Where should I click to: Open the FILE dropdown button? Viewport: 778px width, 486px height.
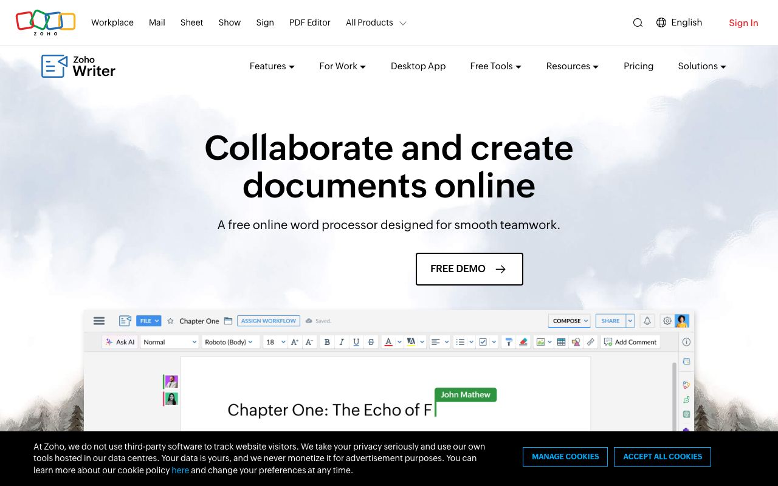click(149, 321)
